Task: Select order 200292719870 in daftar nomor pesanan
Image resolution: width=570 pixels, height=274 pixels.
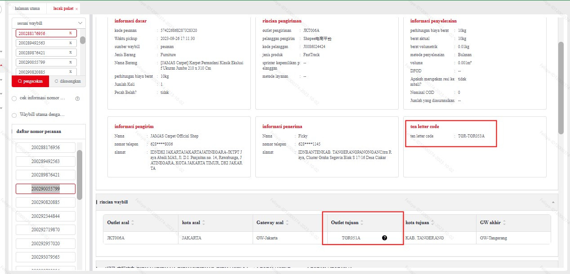Action: point(45,230)
